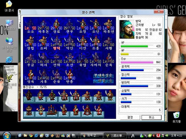Launch Chrome from quick launch bar

[x=31, y=135]
